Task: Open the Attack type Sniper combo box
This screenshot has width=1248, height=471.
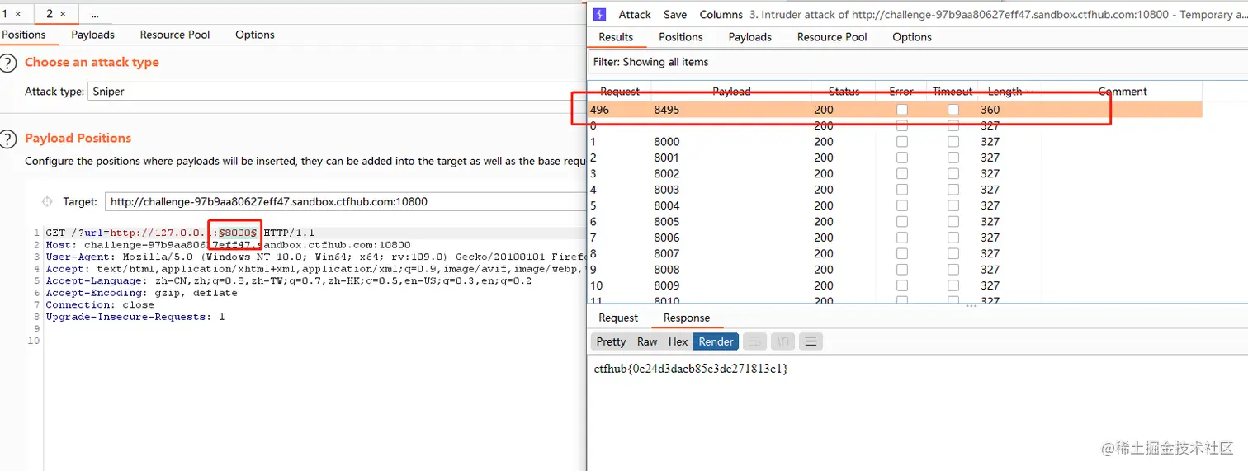Action: (x=337, y=92)
